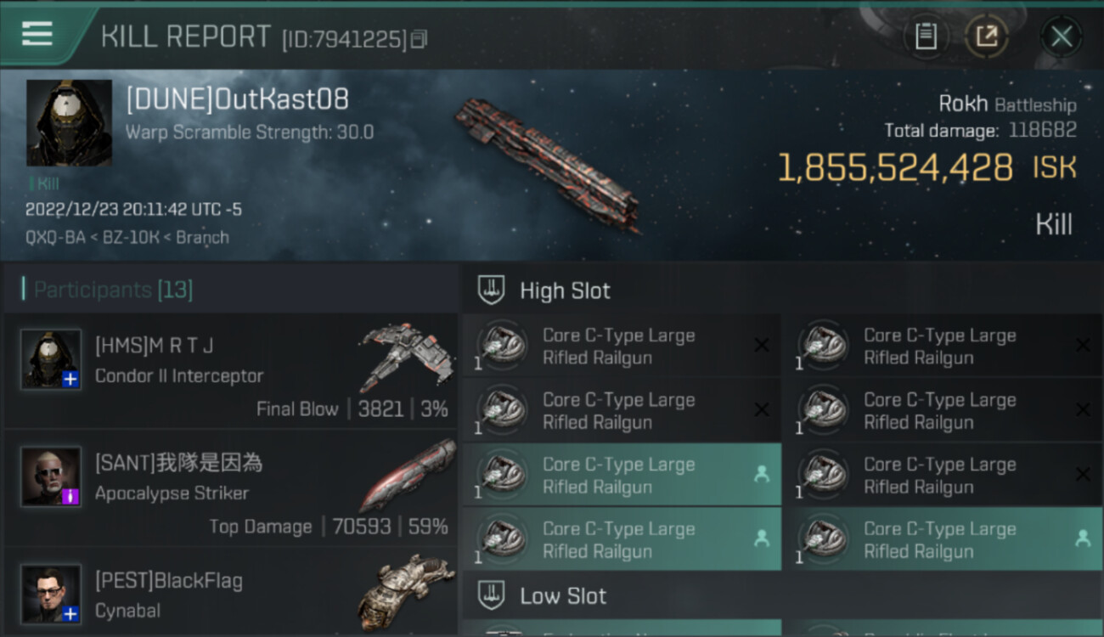
Task: Click the Cynabal ship icon
Action: (408, 592)
